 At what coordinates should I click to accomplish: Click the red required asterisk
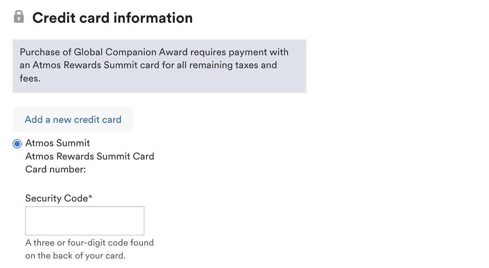pyautogui.click(x=91, y=198)
